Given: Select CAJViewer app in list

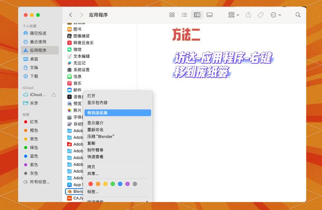Looking at the screenshot, I should click(75, 198).
